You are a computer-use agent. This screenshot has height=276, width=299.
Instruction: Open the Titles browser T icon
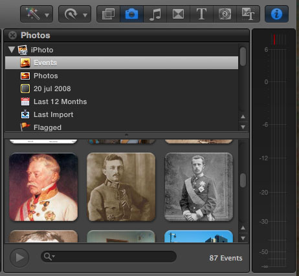coord(201,14)
